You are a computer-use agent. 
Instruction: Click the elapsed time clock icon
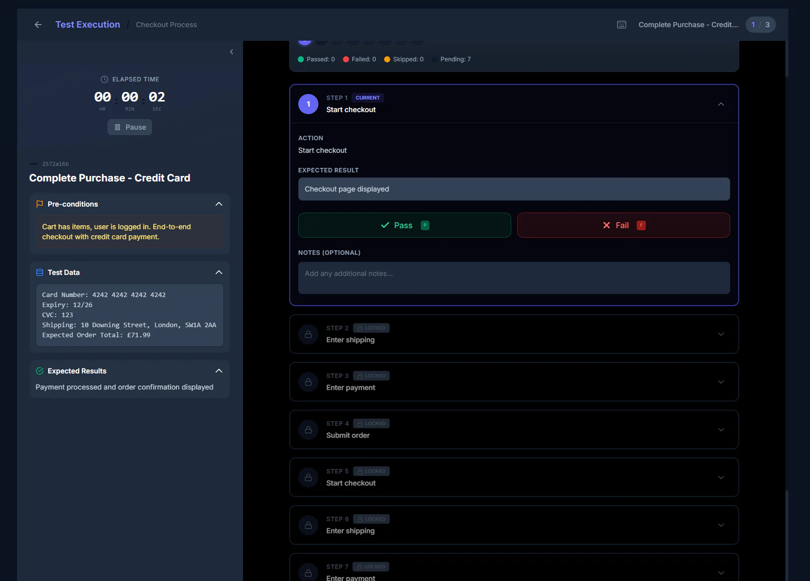pos(104,79)
